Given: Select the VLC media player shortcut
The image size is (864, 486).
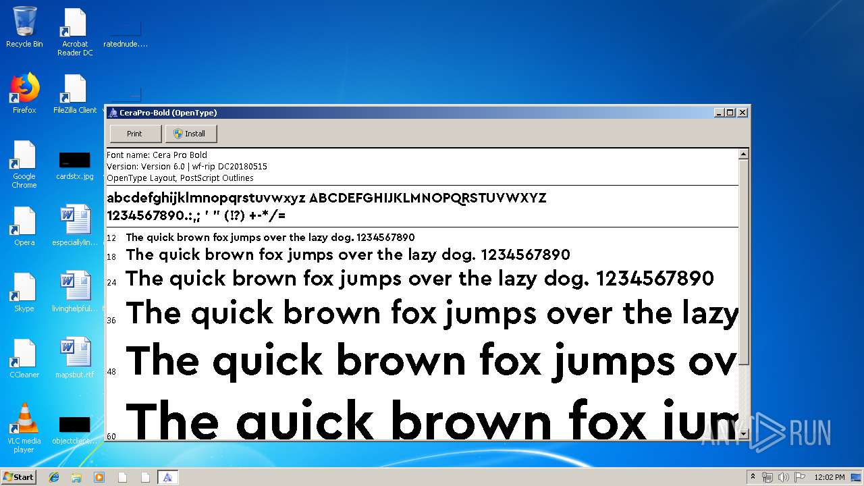Looking at the screenshot, I should tap(24, 428).
